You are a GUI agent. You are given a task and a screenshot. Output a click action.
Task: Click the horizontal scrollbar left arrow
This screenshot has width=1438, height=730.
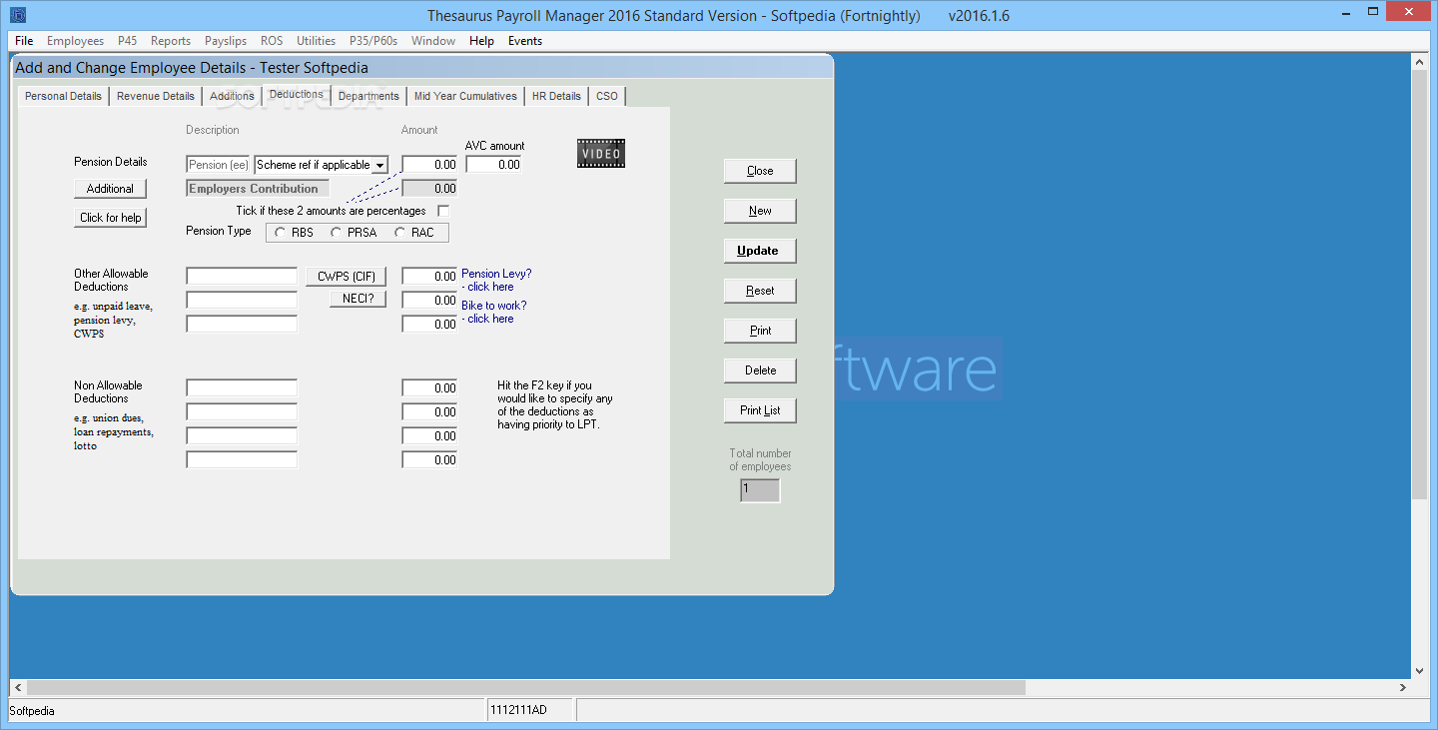click(18, 688)
